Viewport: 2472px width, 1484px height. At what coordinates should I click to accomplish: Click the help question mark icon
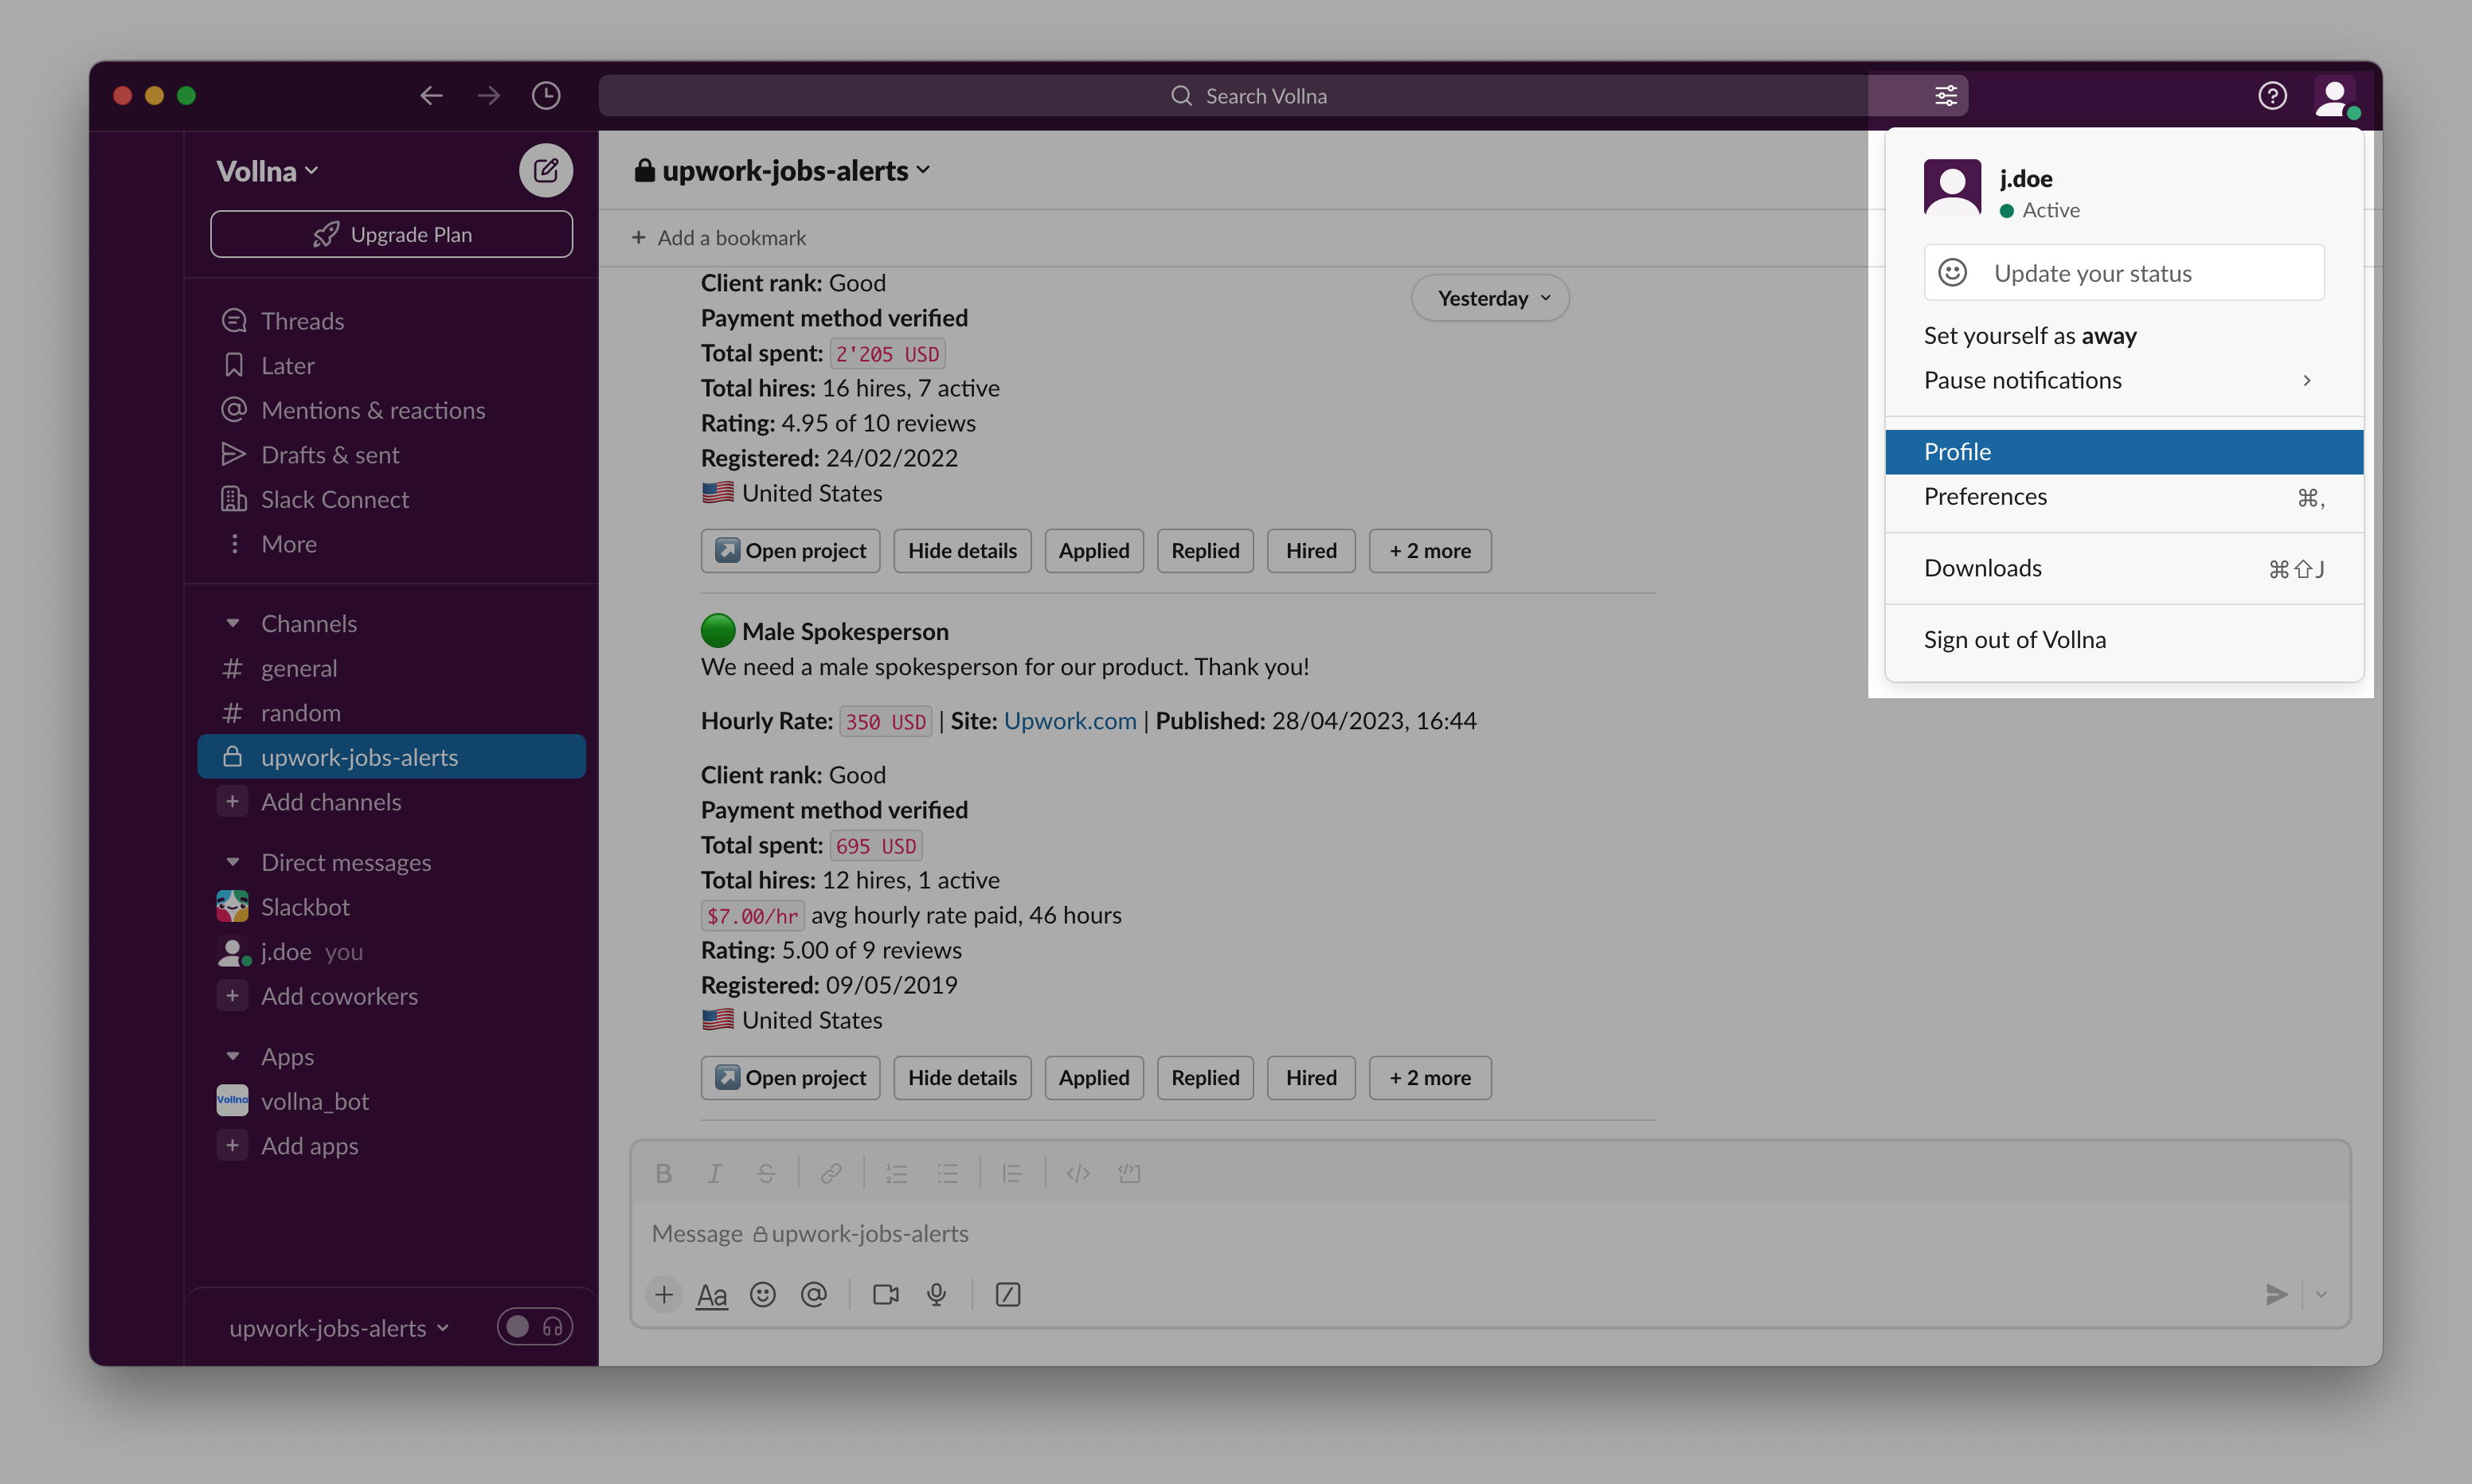(2272, 96)
